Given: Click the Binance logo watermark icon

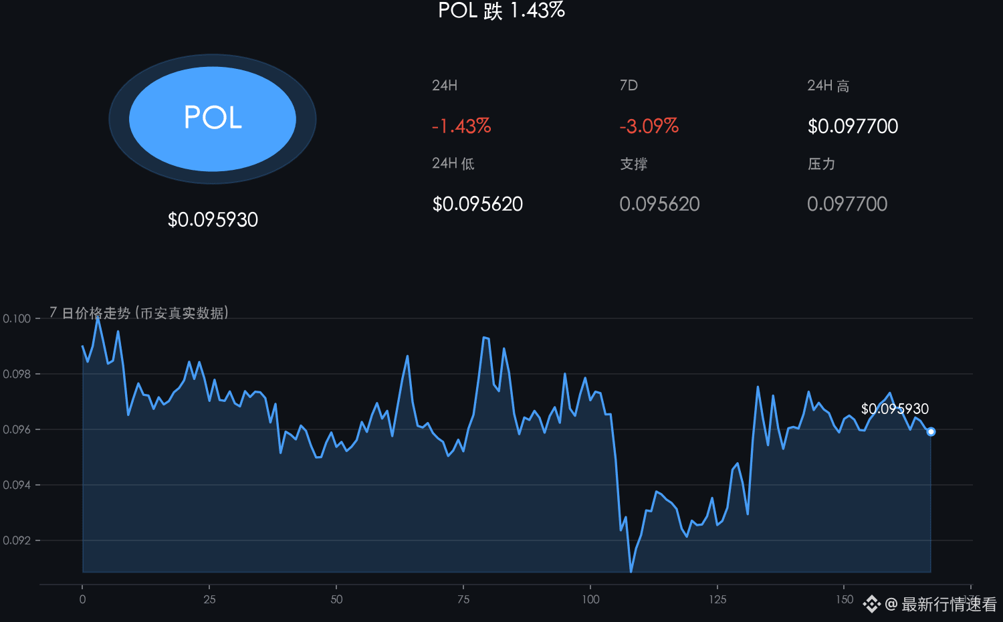Looking at the screenshot, I should tap(871, 605).
